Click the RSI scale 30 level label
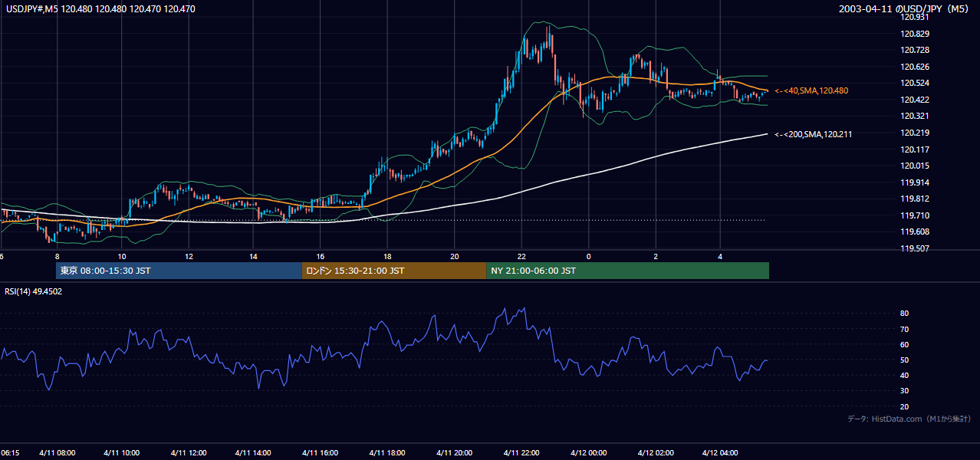980x460 pixels. [904, 391]
